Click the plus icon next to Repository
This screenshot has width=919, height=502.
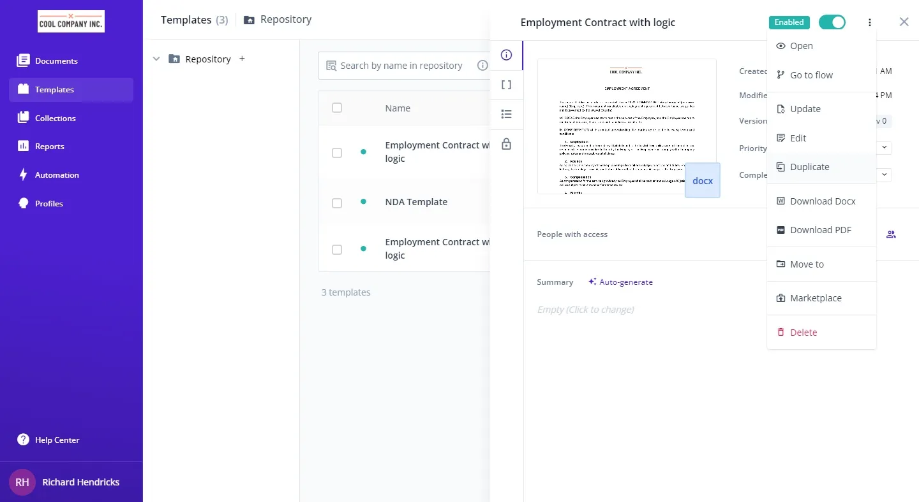[x=242, y=59]
